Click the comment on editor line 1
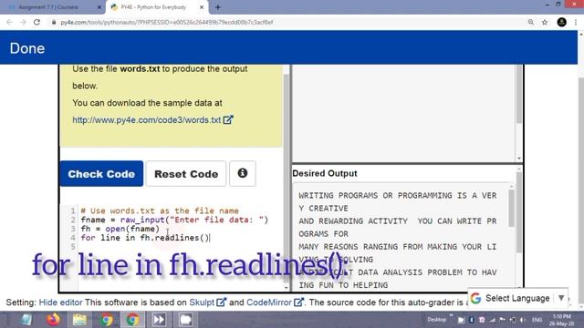The image size is (584, 328). pyautogui.click(x=160, y=210)
